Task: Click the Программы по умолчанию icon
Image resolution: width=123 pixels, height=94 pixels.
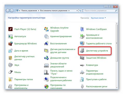Action: pyautogui.click(x=46, y=86)
